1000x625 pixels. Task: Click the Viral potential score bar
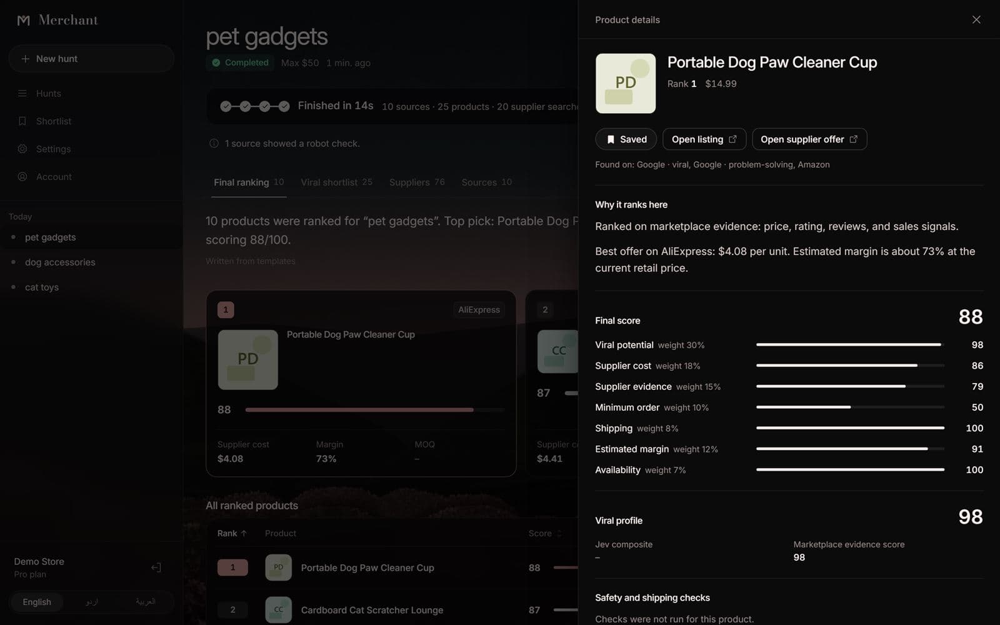[850, 344]
